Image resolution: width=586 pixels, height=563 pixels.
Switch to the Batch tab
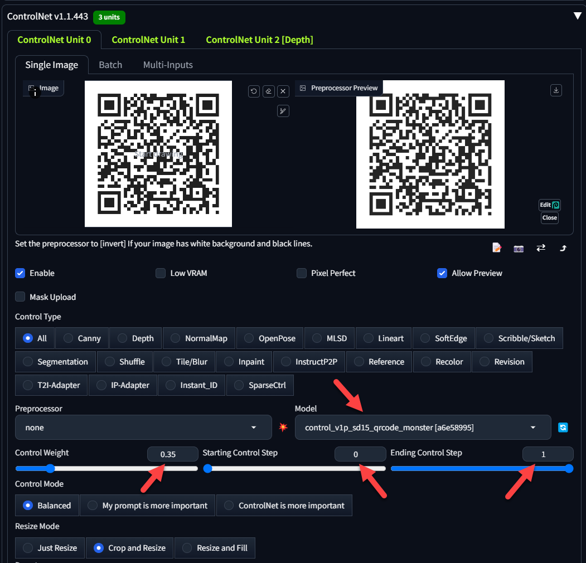[x=110, y=65]
